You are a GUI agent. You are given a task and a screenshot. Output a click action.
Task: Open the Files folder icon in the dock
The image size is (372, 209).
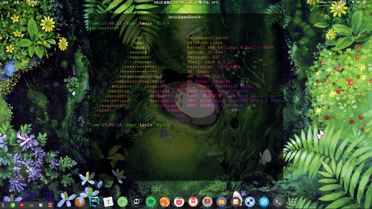pyautogui.click(x=221, y=202)
